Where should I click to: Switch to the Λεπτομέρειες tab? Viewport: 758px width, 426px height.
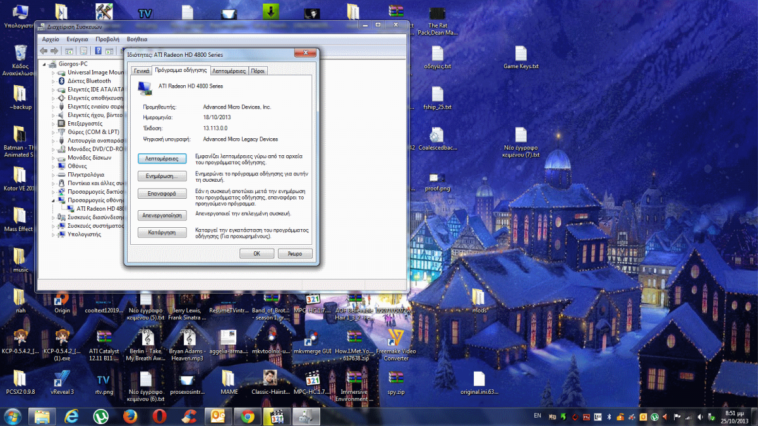(x=229, y=71)
